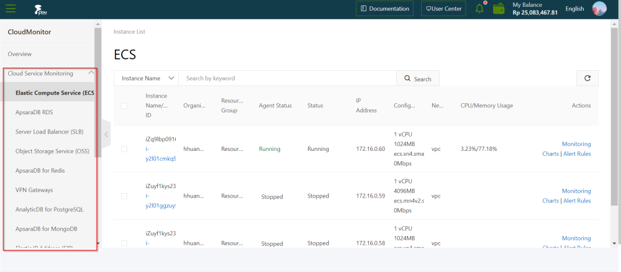
Task: Open the hamburger menu icon
Action: click(x=11, y=9)
